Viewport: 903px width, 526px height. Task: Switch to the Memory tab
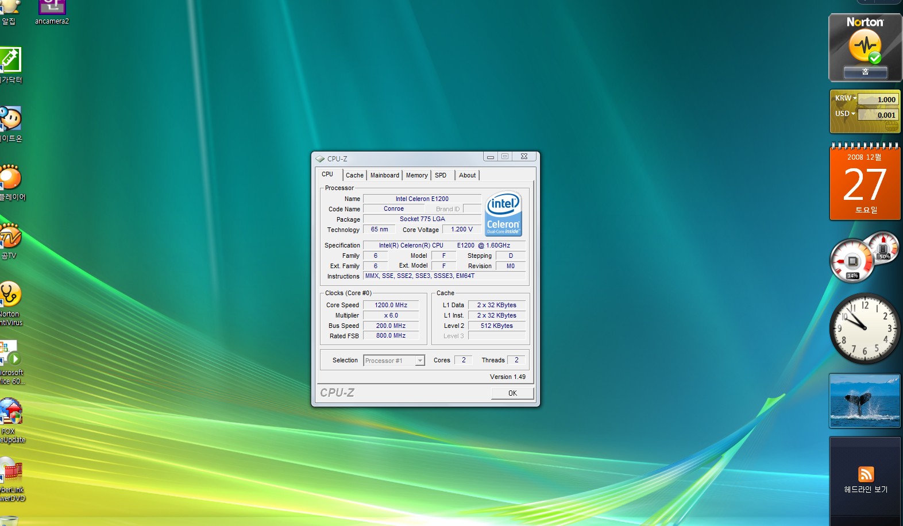click(x=416, y=175)
